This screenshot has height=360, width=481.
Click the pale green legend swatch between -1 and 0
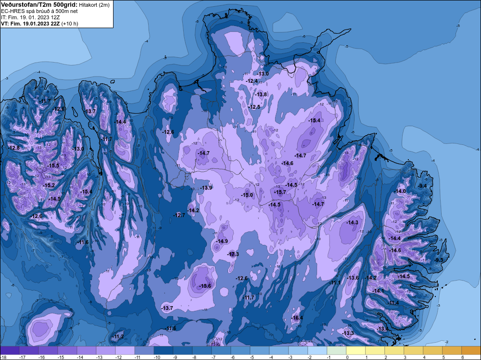337,350
